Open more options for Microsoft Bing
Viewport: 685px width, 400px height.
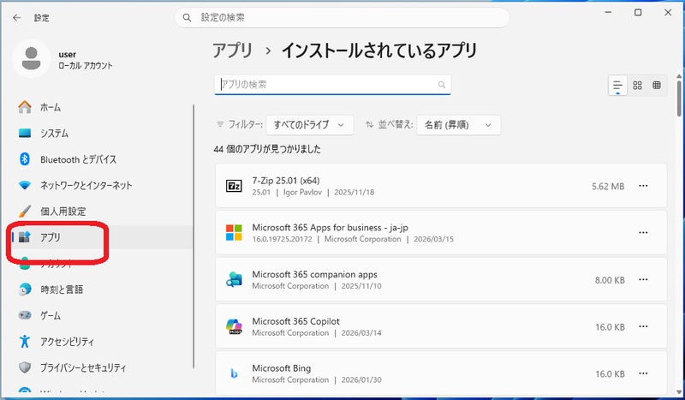point(643,373)
